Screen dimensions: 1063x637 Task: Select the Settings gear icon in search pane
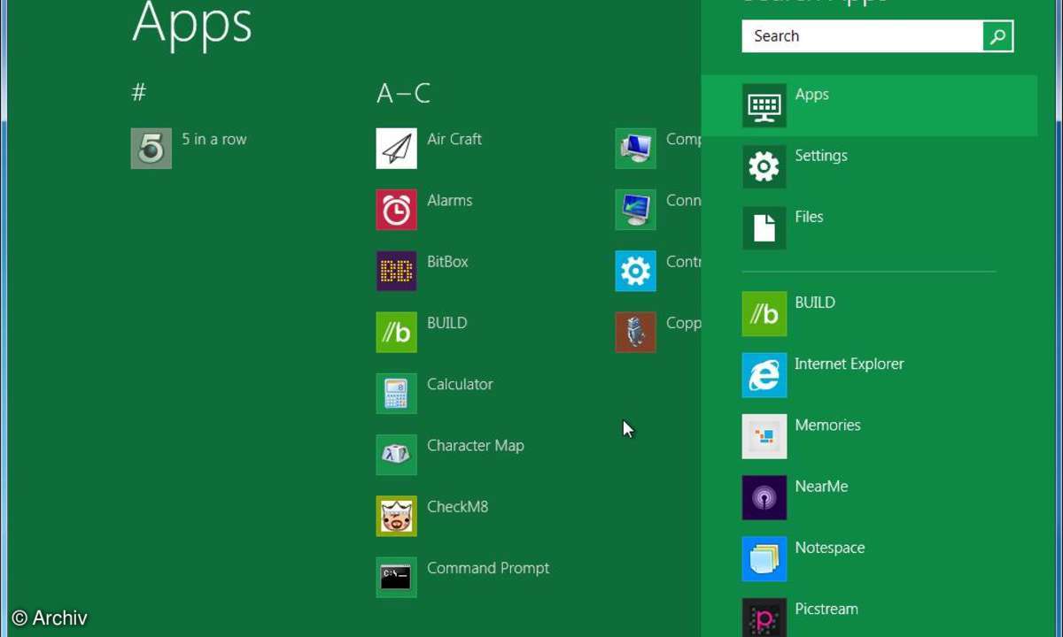click(764, 166)
